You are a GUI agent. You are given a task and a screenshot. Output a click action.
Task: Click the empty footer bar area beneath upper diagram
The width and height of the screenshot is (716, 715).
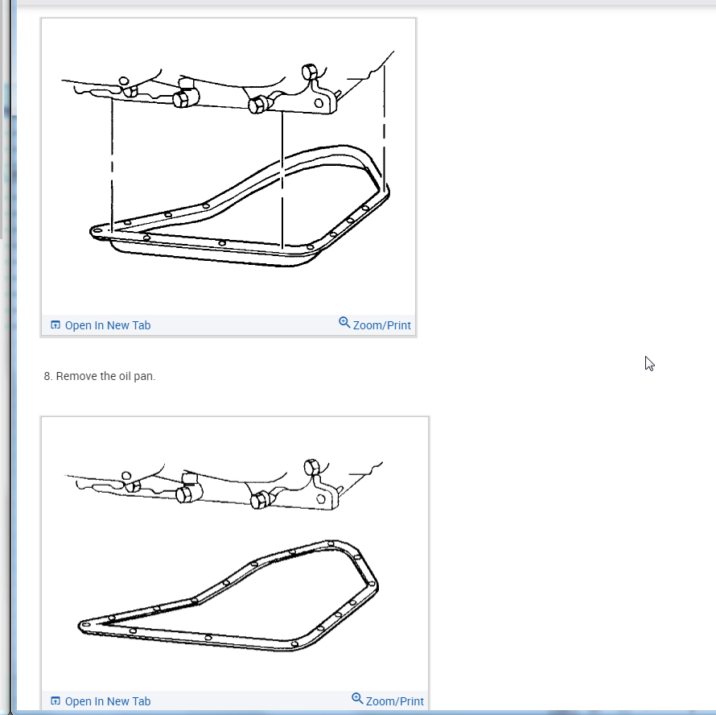coord(245,325)
